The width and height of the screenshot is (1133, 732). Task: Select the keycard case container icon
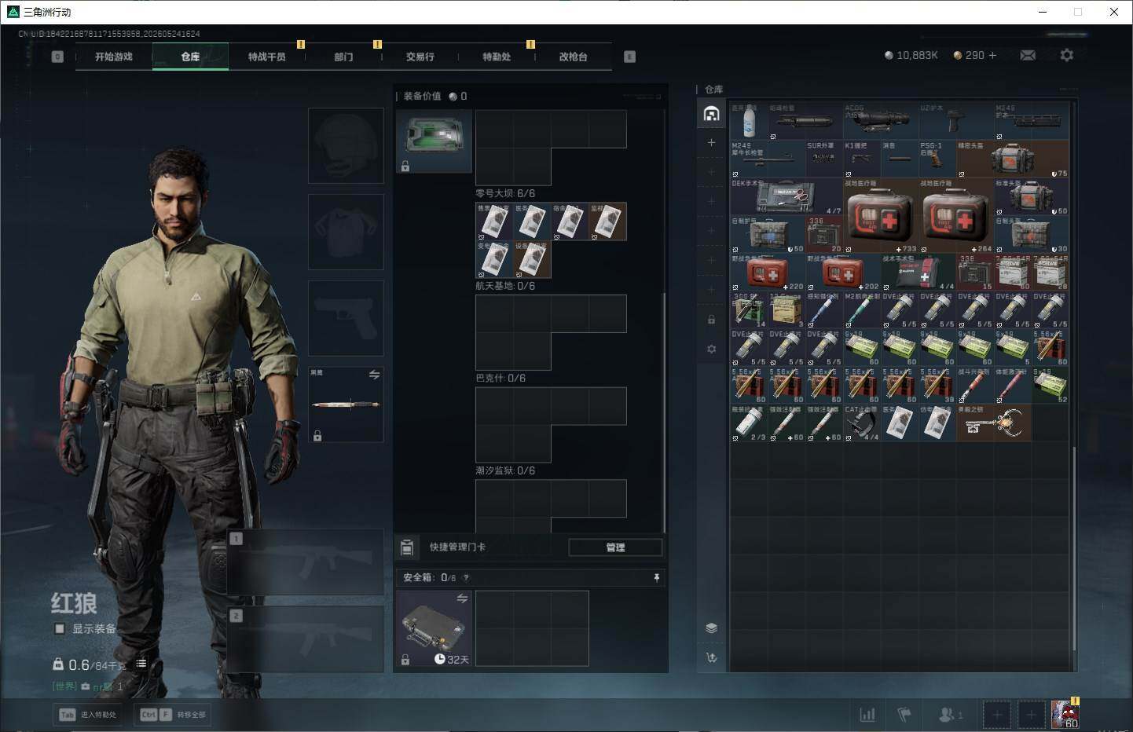pos(434,141)
